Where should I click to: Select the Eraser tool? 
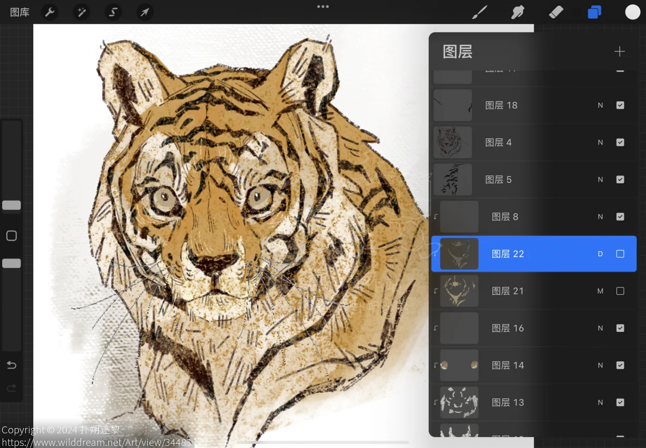point(556,12)
